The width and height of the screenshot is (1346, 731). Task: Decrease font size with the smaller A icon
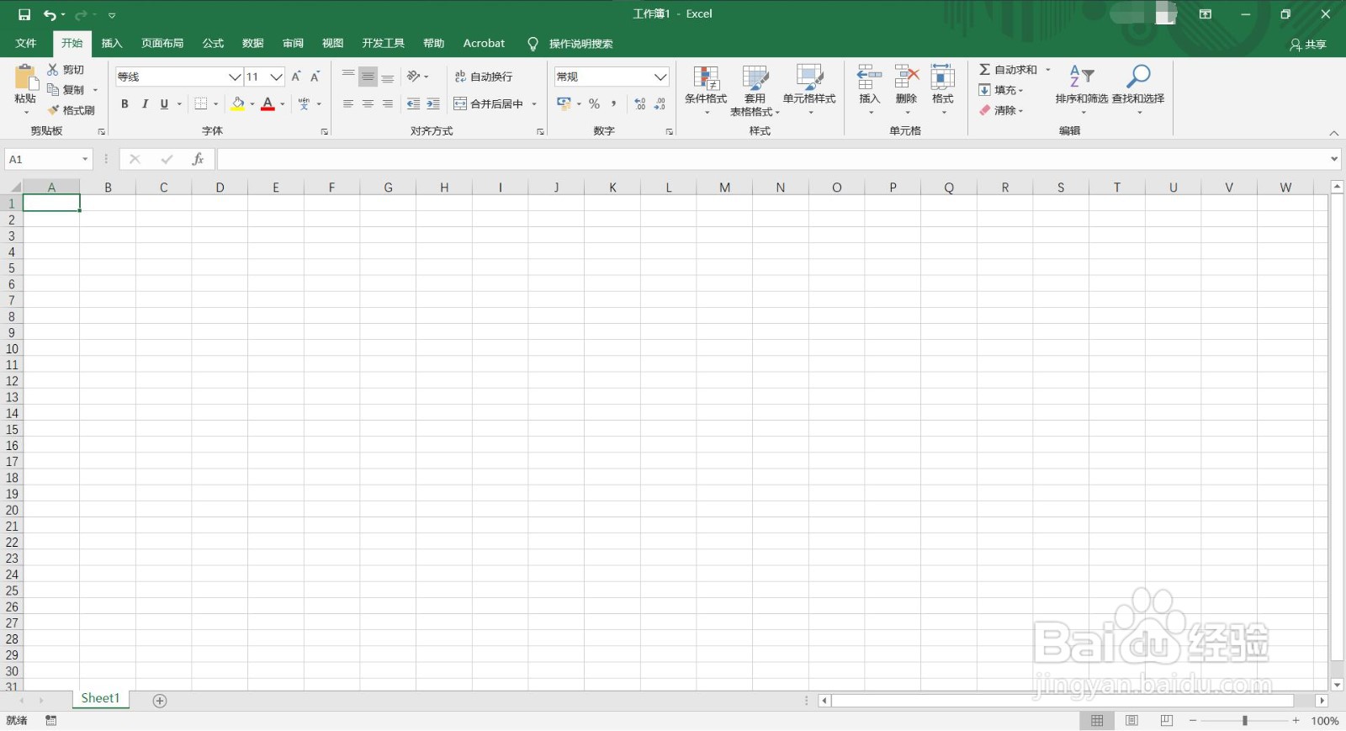point(315,77)
